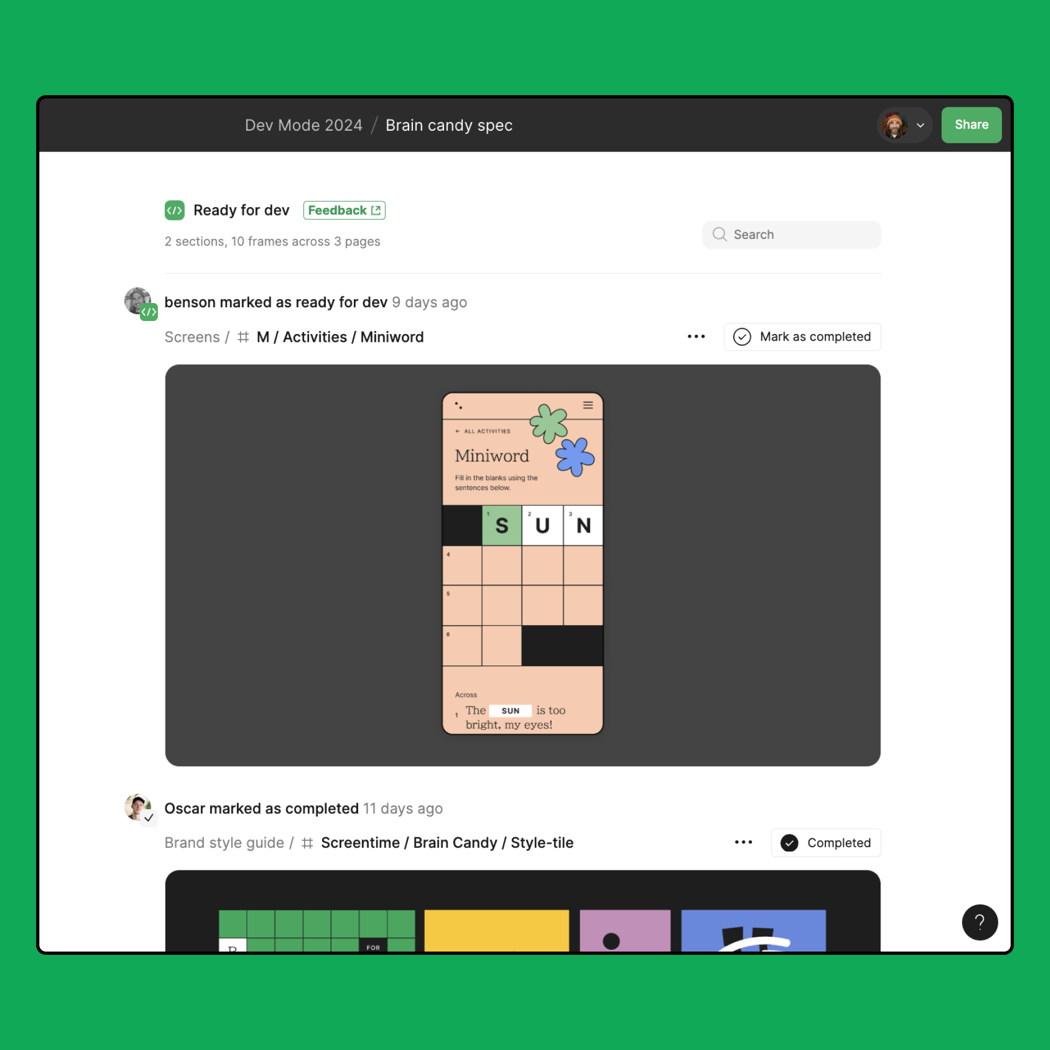Click the three-dot menu on Style-tile frame
The height and width of the screenshot is (1050, 1050).
click(x=744, y=843)
